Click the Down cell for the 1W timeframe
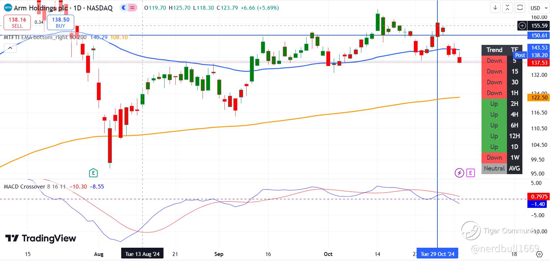 tap(494, 158)
